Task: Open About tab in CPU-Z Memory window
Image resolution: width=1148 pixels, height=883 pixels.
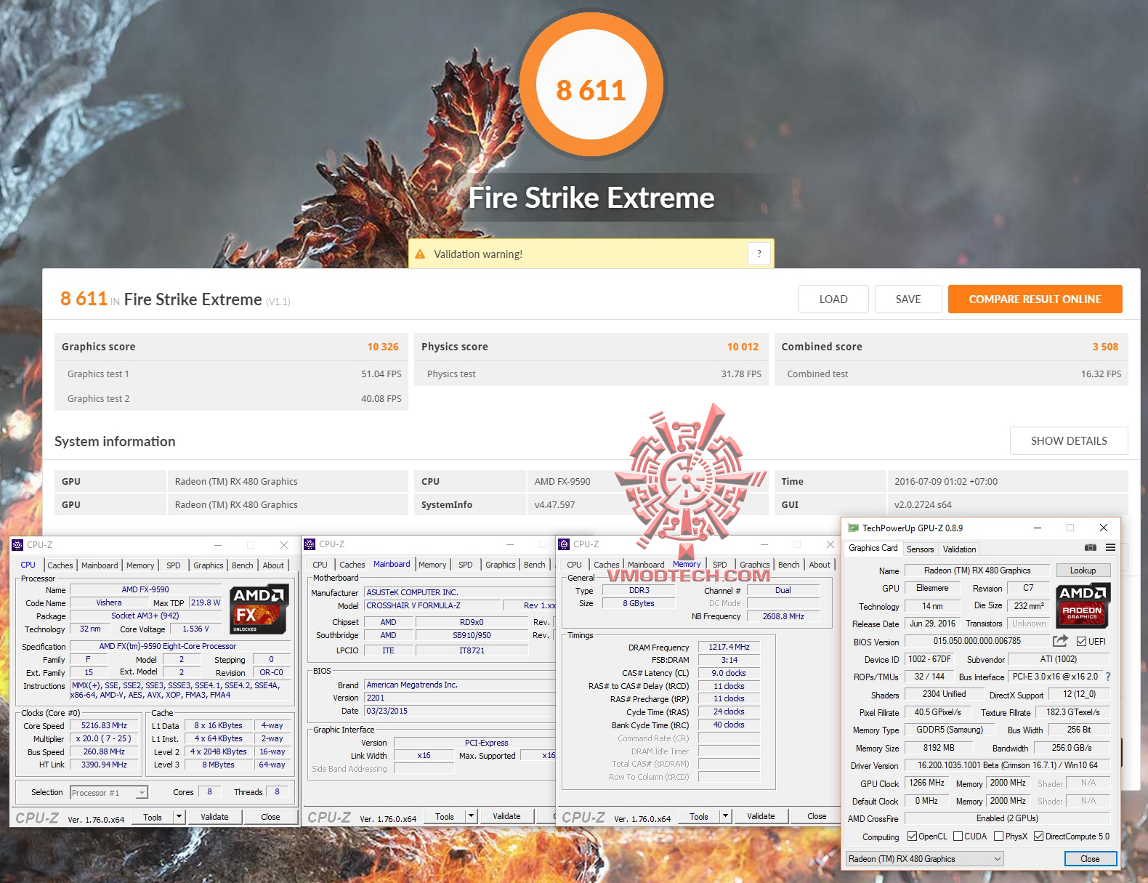Action: [x=820, y=565]
